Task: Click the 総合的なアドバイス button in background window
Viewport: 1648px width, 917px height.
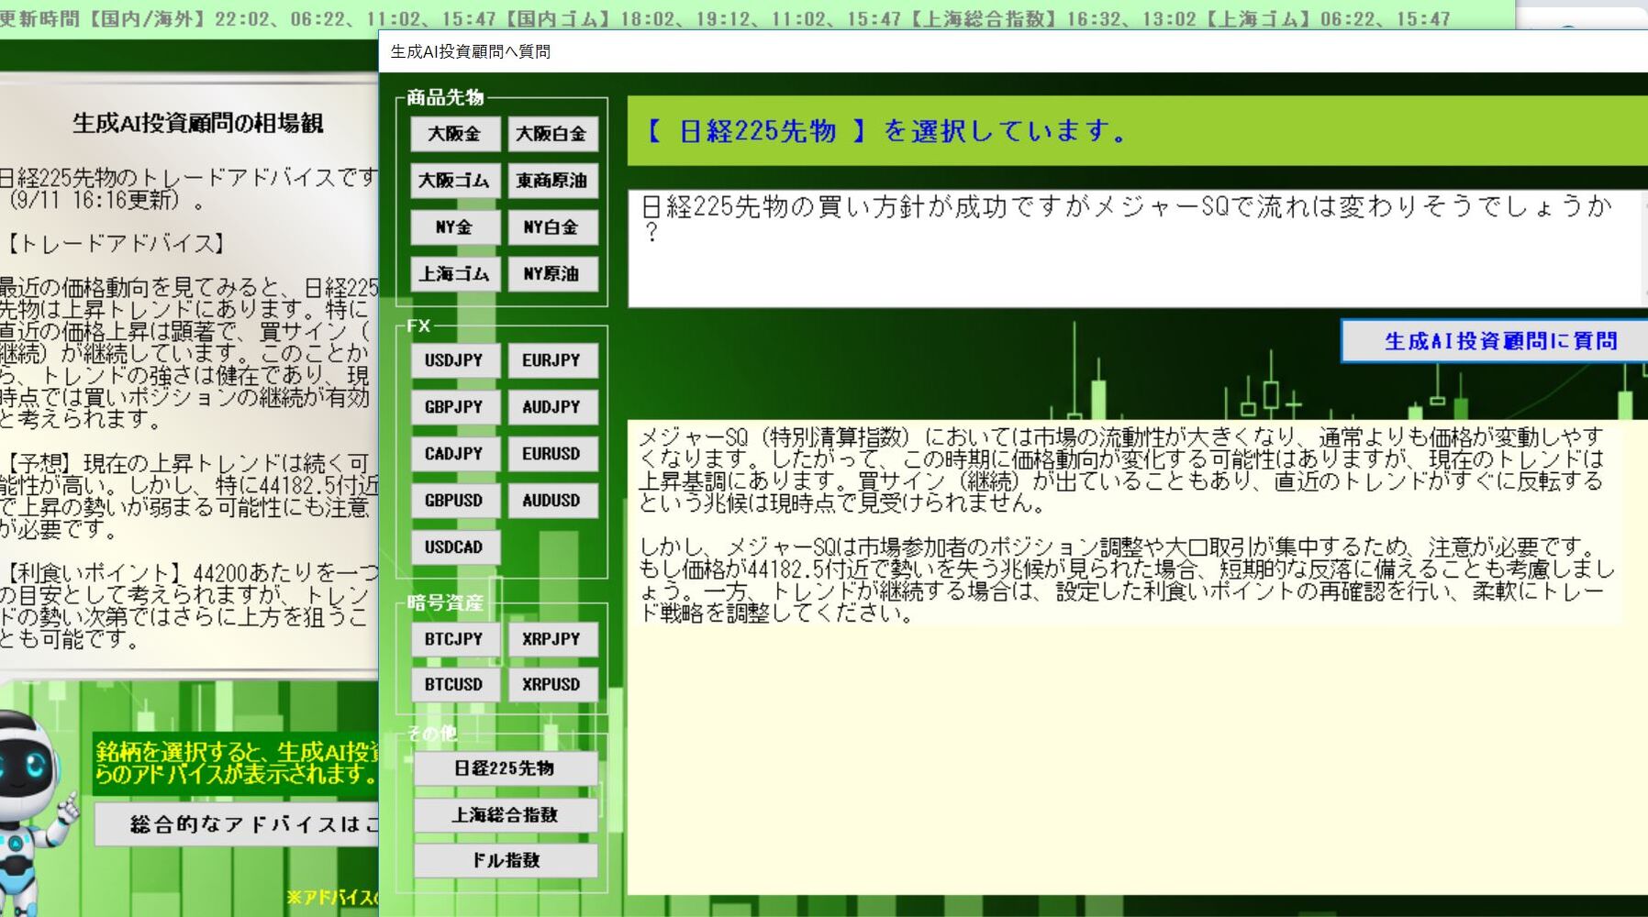Action: [238, 824]
